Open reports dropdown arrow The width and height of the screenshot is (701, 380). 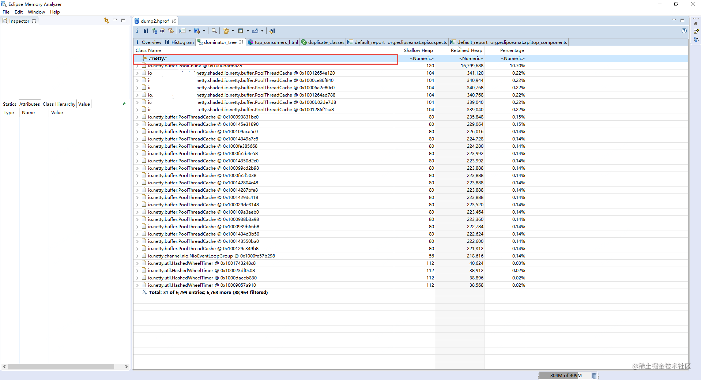tap(189, 31)
